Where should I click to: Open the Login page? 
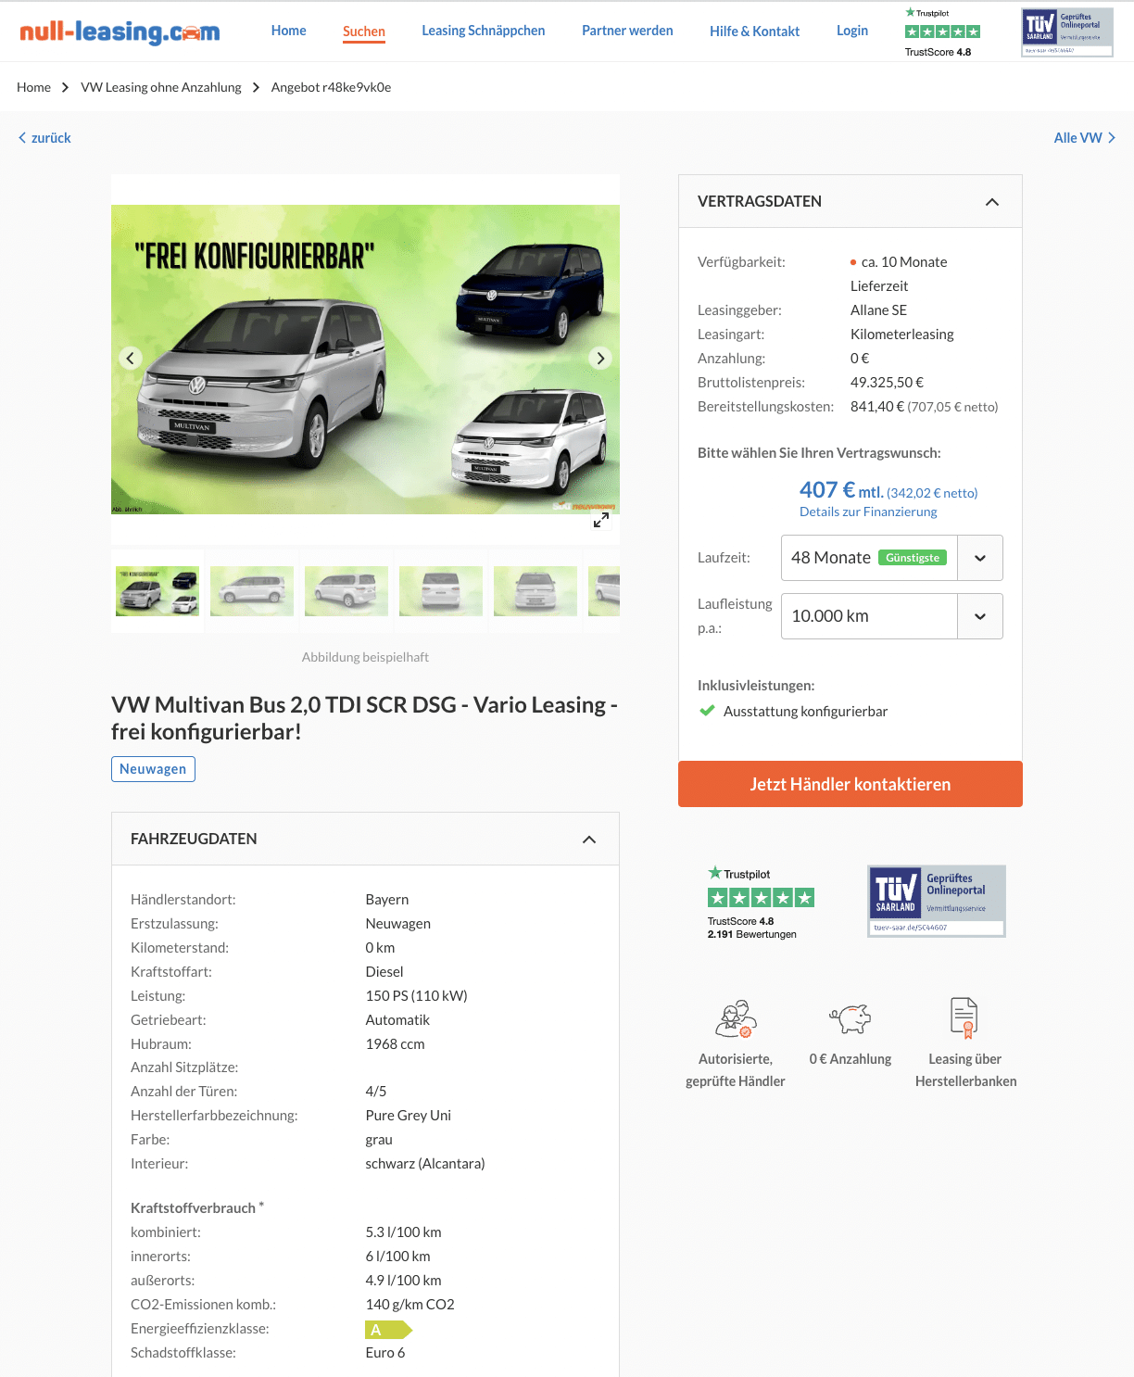(852, 31)
